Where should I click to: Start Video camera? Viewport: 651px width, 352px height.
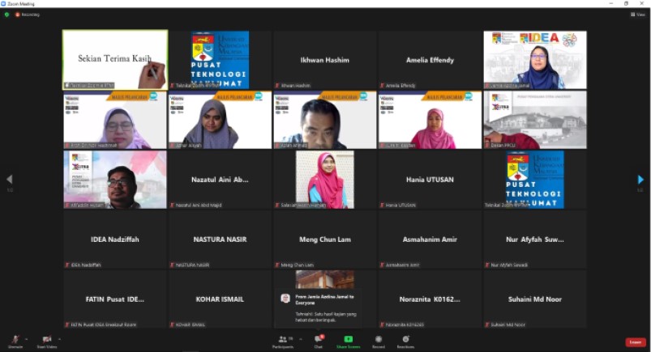46,340
